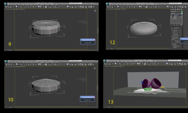Click Select Object tool in screenshot 9

coord(18,7)
